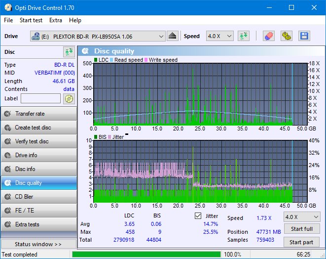Viewport: 326px width, 259px height.
Task: Click the Create test disc sidebar icon
Action: coord(8,128)
